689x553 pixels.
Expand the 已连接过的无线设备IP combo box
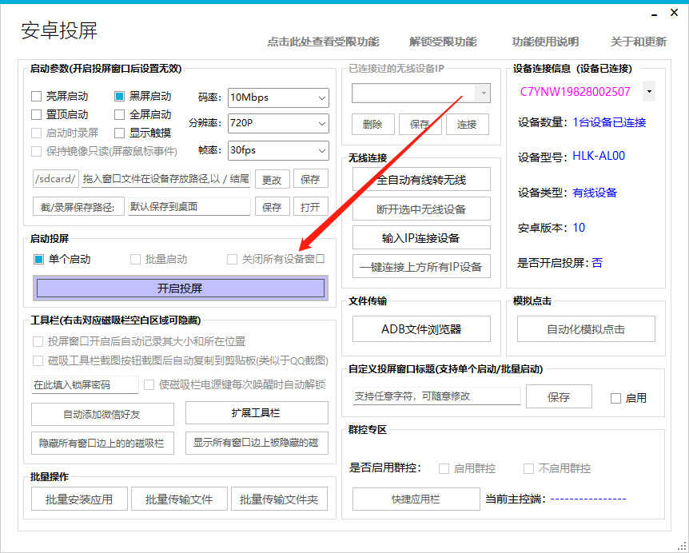pos(484,93)
